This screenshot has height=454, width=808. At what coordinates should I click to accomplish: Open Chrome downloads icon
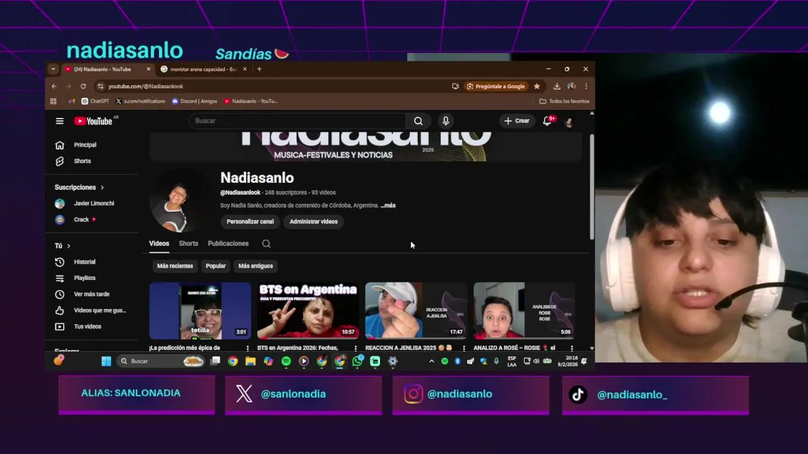(x=557, y=86)
